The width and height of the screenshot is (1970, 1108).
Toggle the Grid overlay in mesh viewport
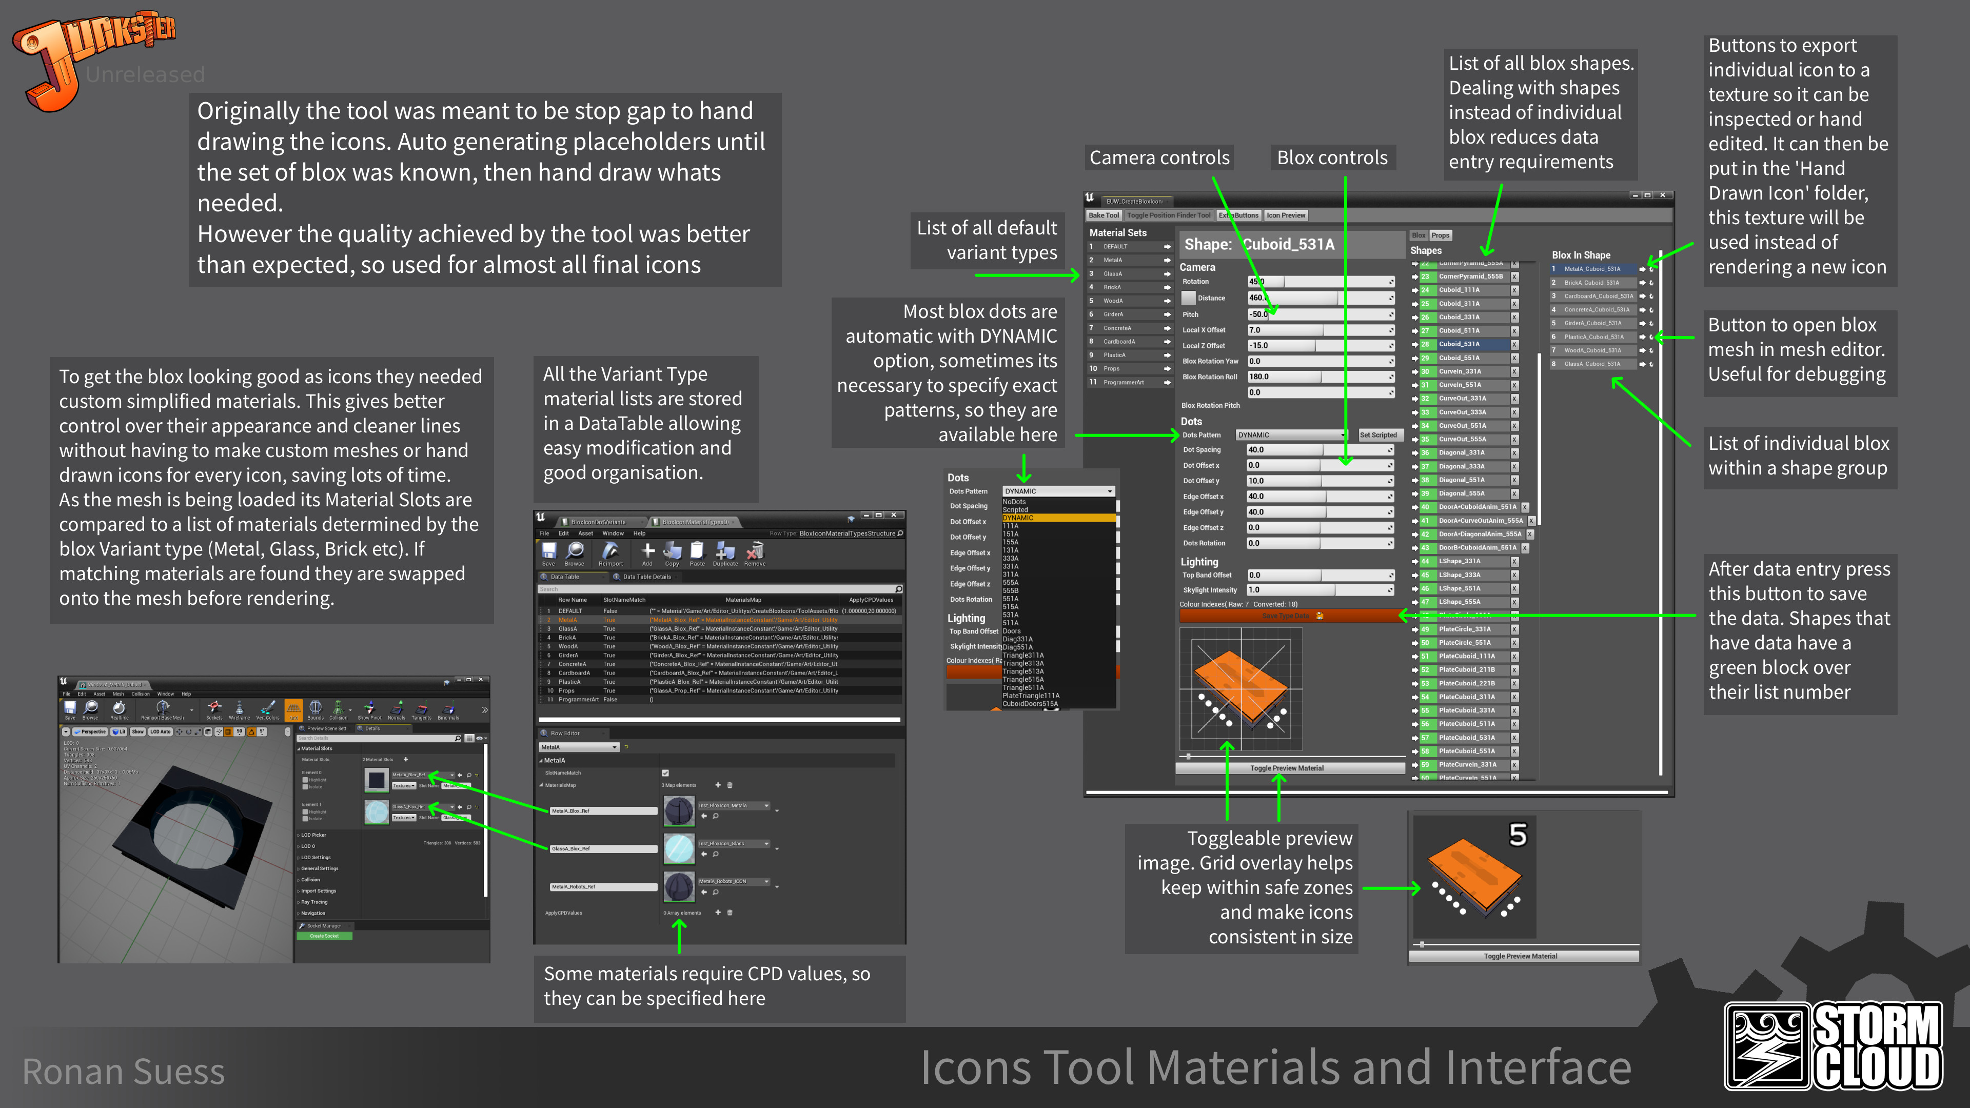[x=293, y=710]
